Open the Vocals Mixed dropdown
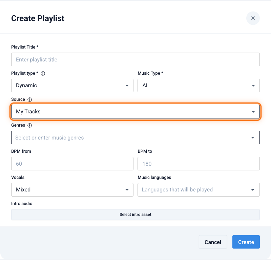The height and width of the screenshot is (260, 271). pyautogui.click(x=72, y=190)
